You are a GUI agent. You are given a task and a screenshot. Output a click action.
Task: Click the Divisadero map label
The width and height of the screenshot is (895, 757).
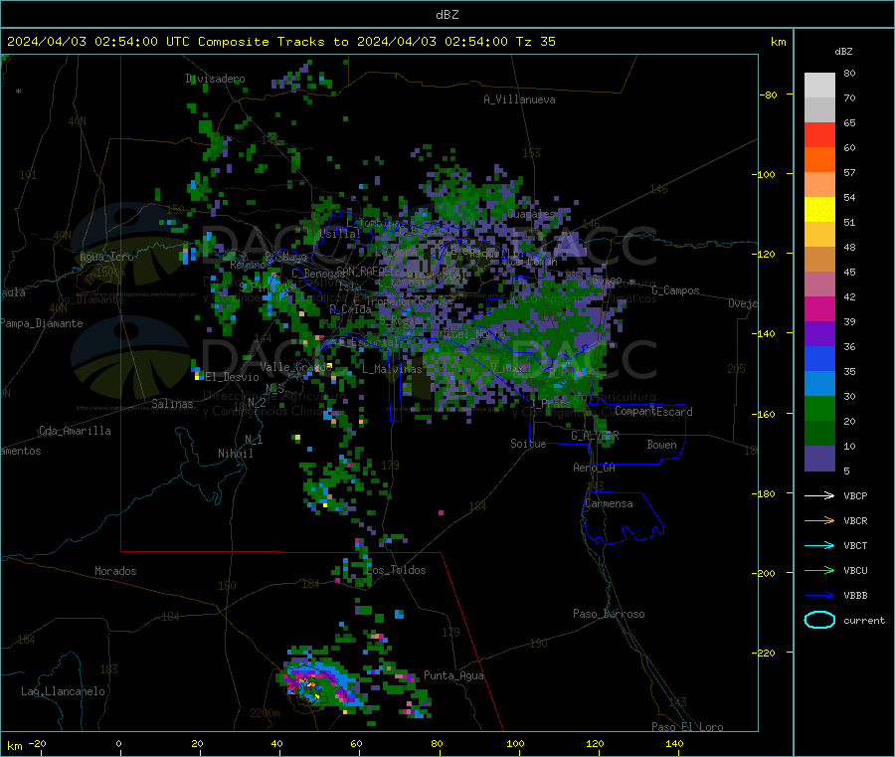pos(215,79)
